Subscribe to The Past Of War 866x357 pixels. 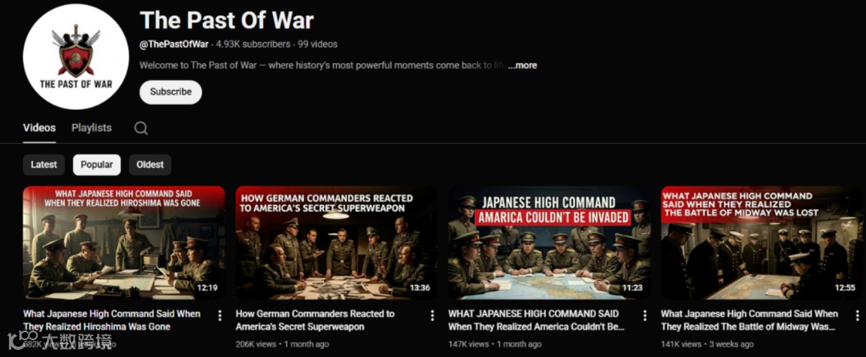pyautogui.click(x=171, y=92)
